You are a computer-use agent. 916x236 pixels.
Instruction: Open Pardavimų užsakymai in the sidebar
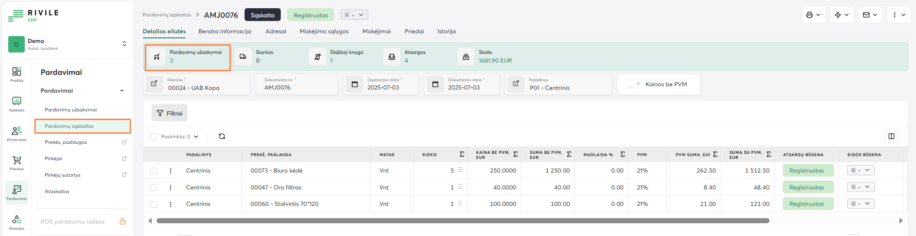tap(71, 110)
